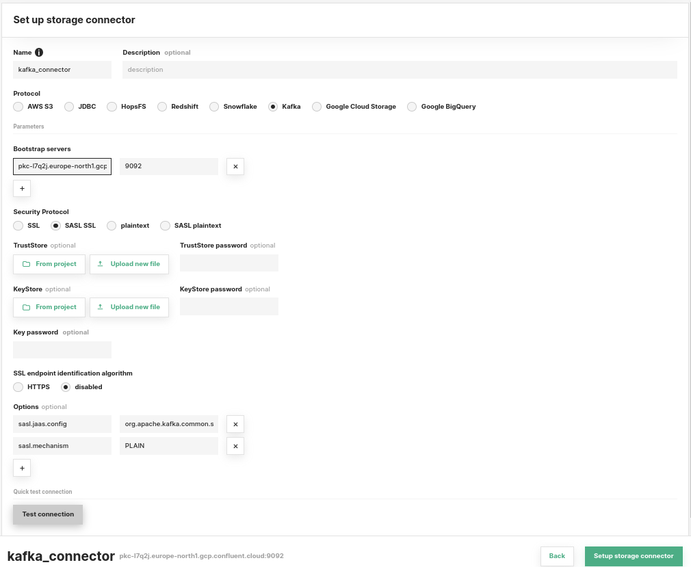Focus the Description input field
The height and width of the screenshot is (567, 691).
(400, 70)
